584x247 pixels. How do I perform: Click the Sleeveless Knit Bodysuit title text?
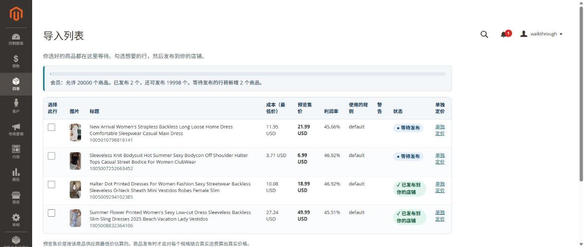(x=169, y=158)
